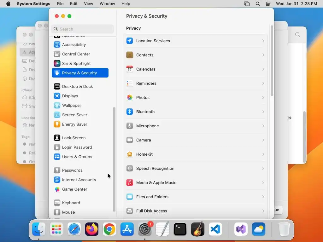This screenshot has height=242, width=323.
Task: Open the Help menu
Action: [x=126, y=4]
